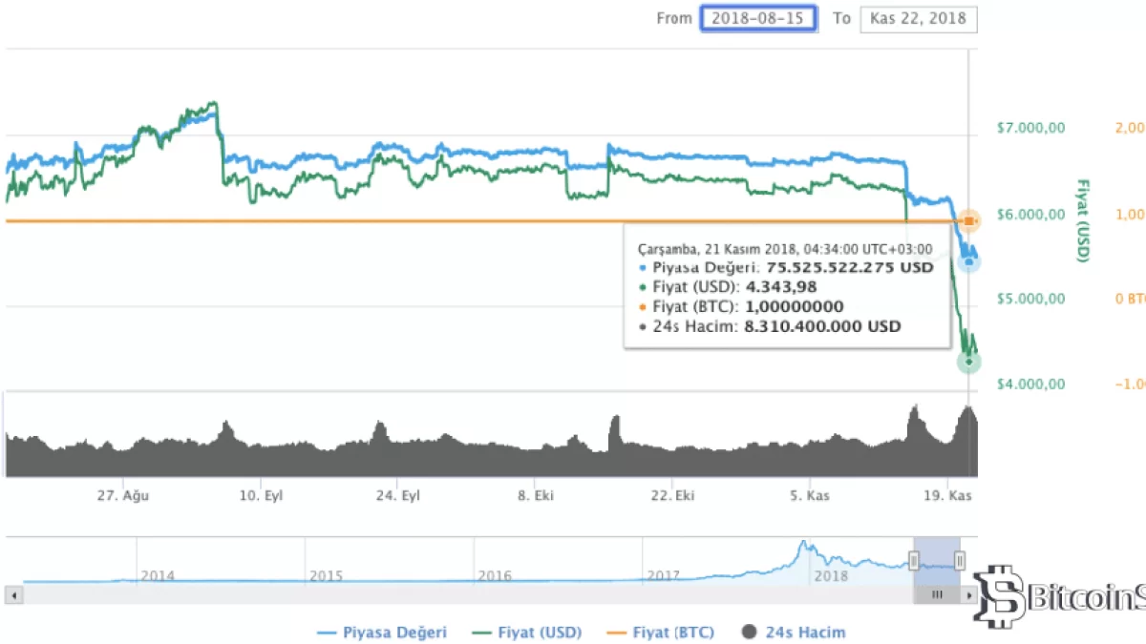Click the From date input field
The width and height of the screenshot is (1146, 644).
point(759,18)
